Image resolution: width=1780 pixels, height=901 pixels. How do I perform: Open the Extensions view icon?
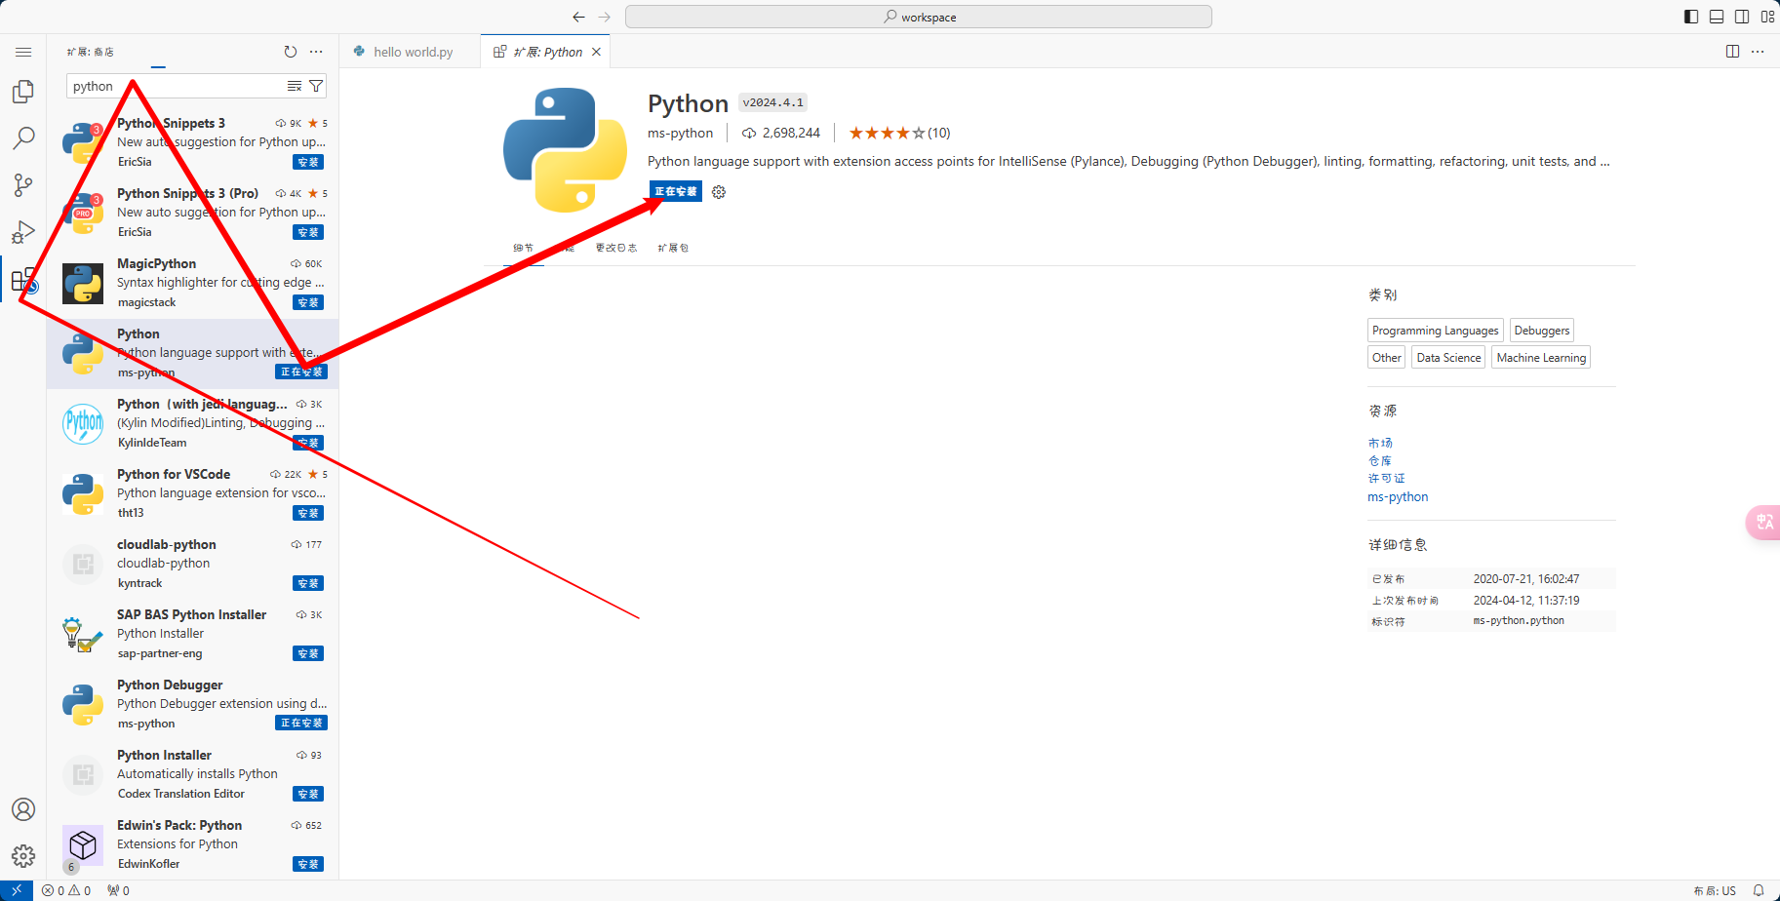23,280
